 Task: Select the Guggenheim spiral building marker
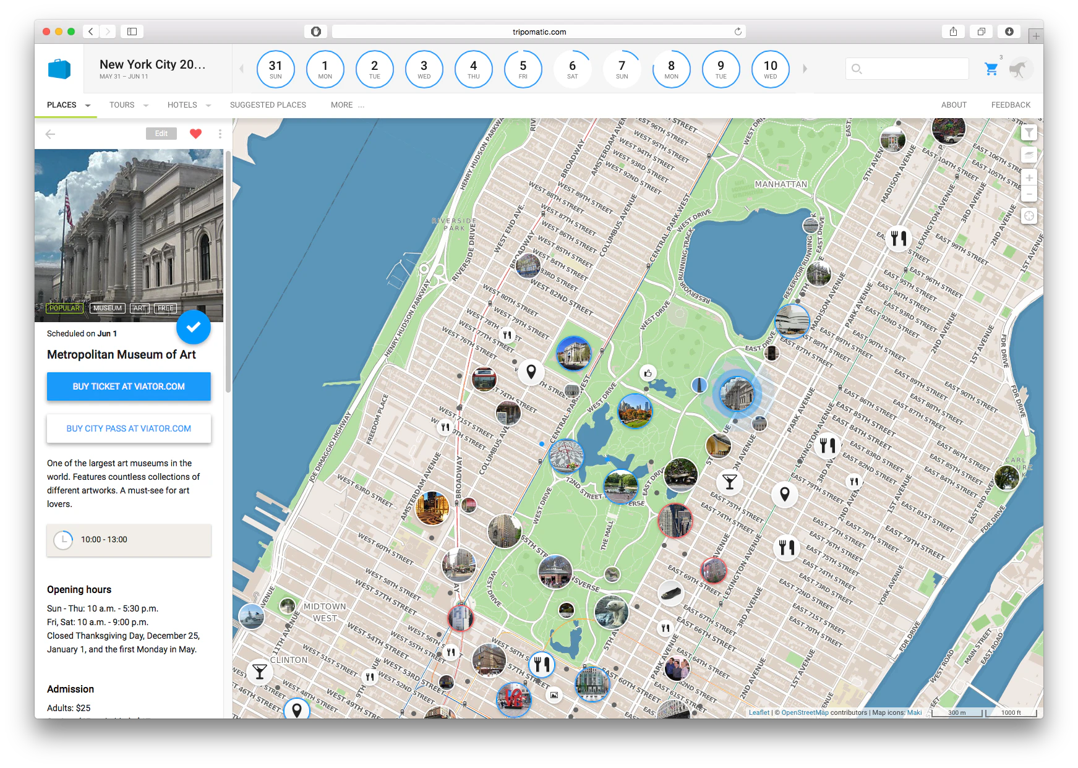(x=792, y=320)
